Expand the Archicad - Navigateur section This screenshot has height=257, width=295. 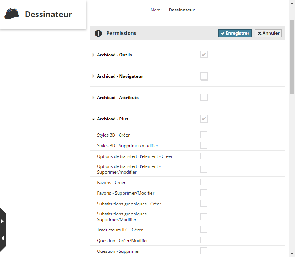click(93, 76)
